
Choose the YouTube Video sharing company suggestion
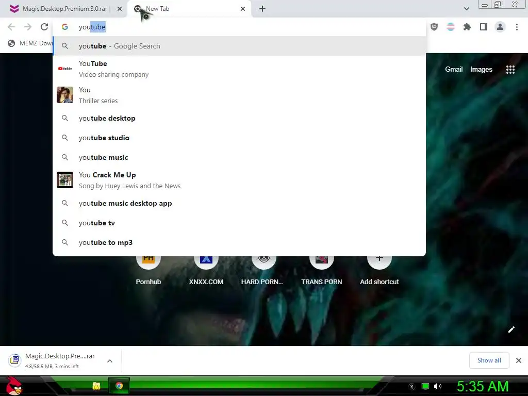[x=239, y=69]
